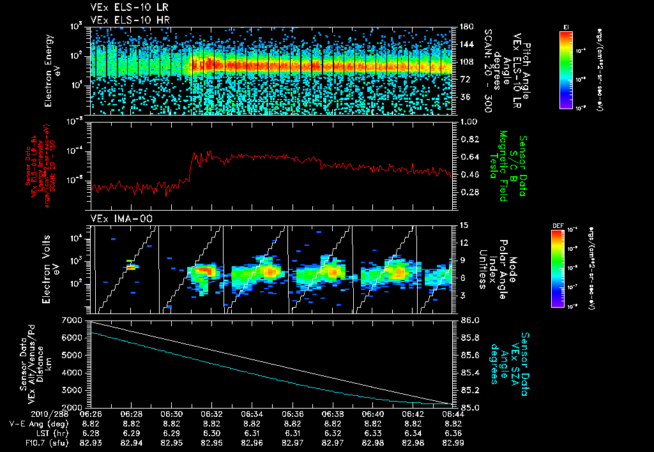Click pitch angle tick '36'
Screen dimensions: 654x452
(x=465, y=97)
